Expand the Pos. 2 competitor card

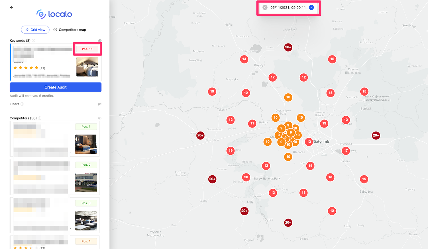[x=55, y=177]
